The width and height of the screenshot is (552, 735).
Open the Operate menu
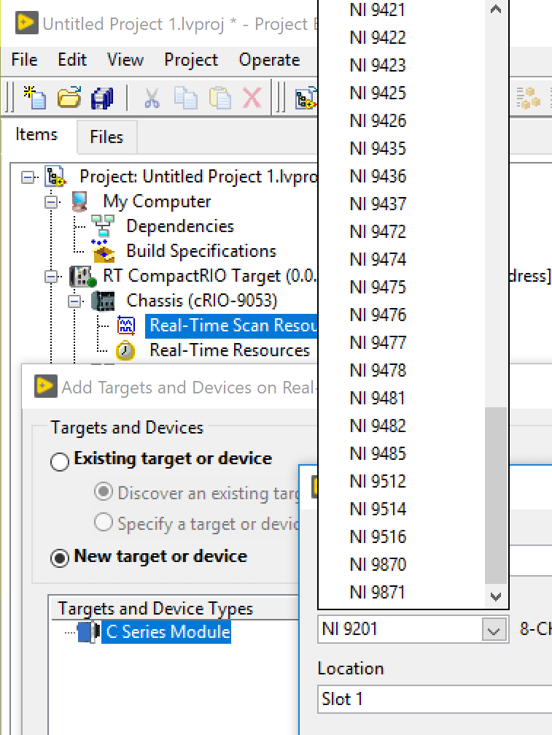269,60
